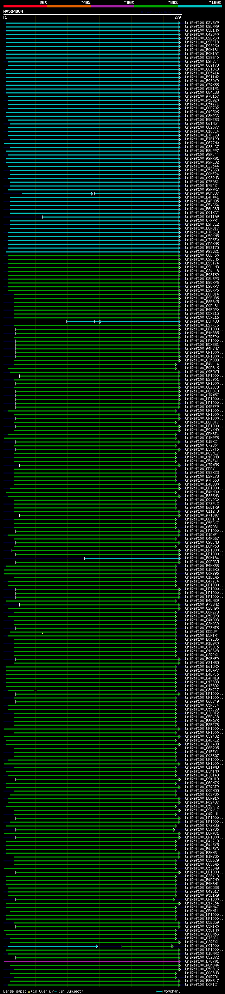Select hit label UniRef100_B3H4B8
This screenshot has height=994, width=225.
[x=202, y=322]
